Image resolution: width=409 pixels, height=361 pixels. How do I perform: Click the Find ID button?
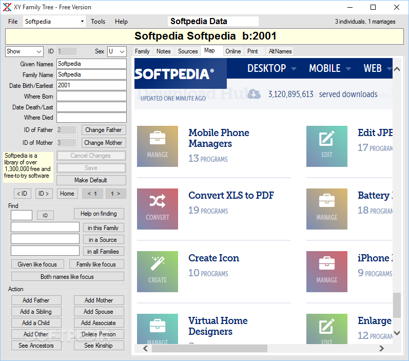(x=45, y=215)
